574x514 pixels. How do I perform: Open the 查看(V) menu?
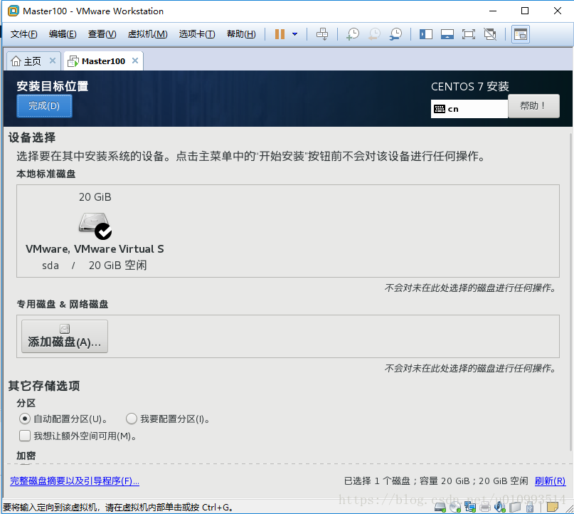102,34
